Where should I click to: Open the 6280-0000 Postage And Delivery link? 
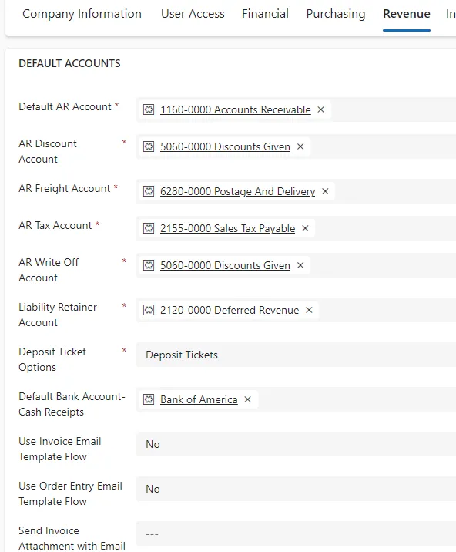[237, 191]
